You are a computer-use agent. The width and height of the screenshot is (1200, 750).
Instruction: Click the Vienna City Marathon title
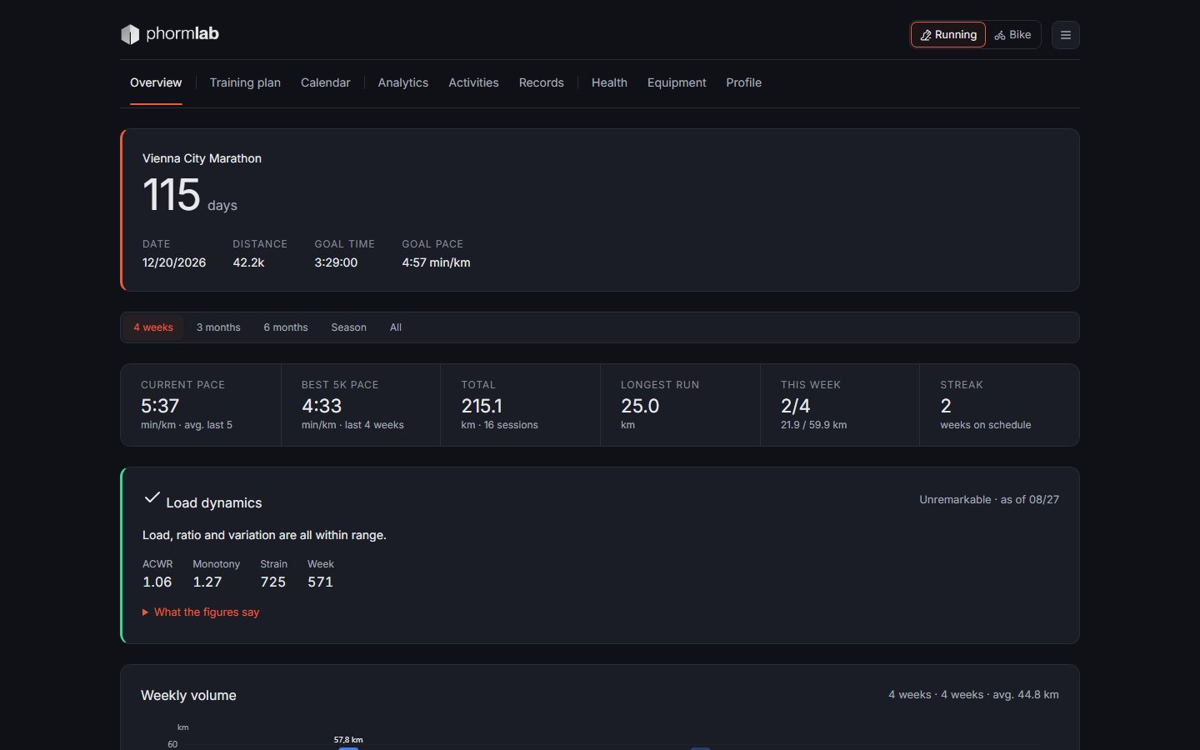202,158
